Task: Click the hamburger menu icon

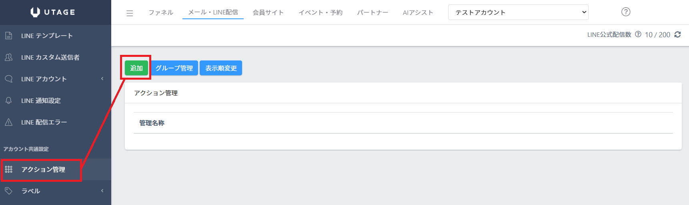Action: (x=130, y=13)
